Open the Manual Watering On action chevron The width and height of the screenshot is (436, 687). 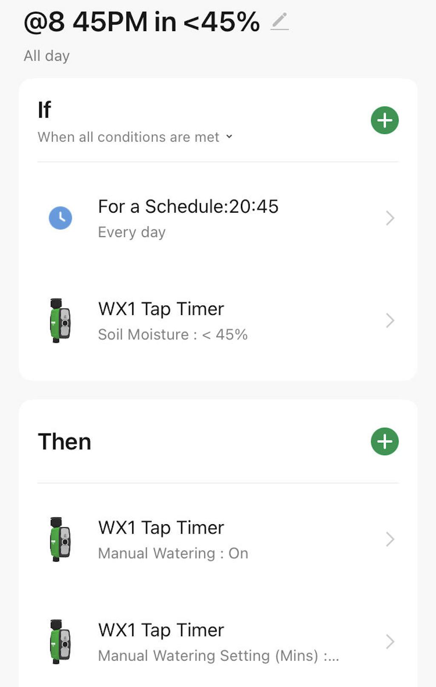[x=390, y=539]
